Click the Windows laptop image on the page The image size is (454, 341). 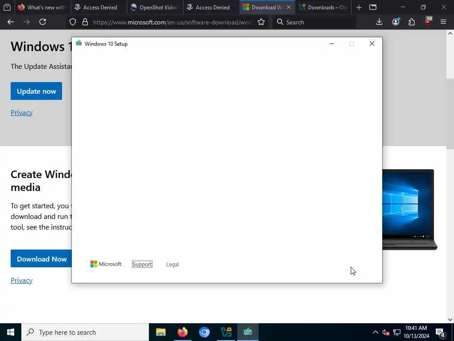click(410, 210)
